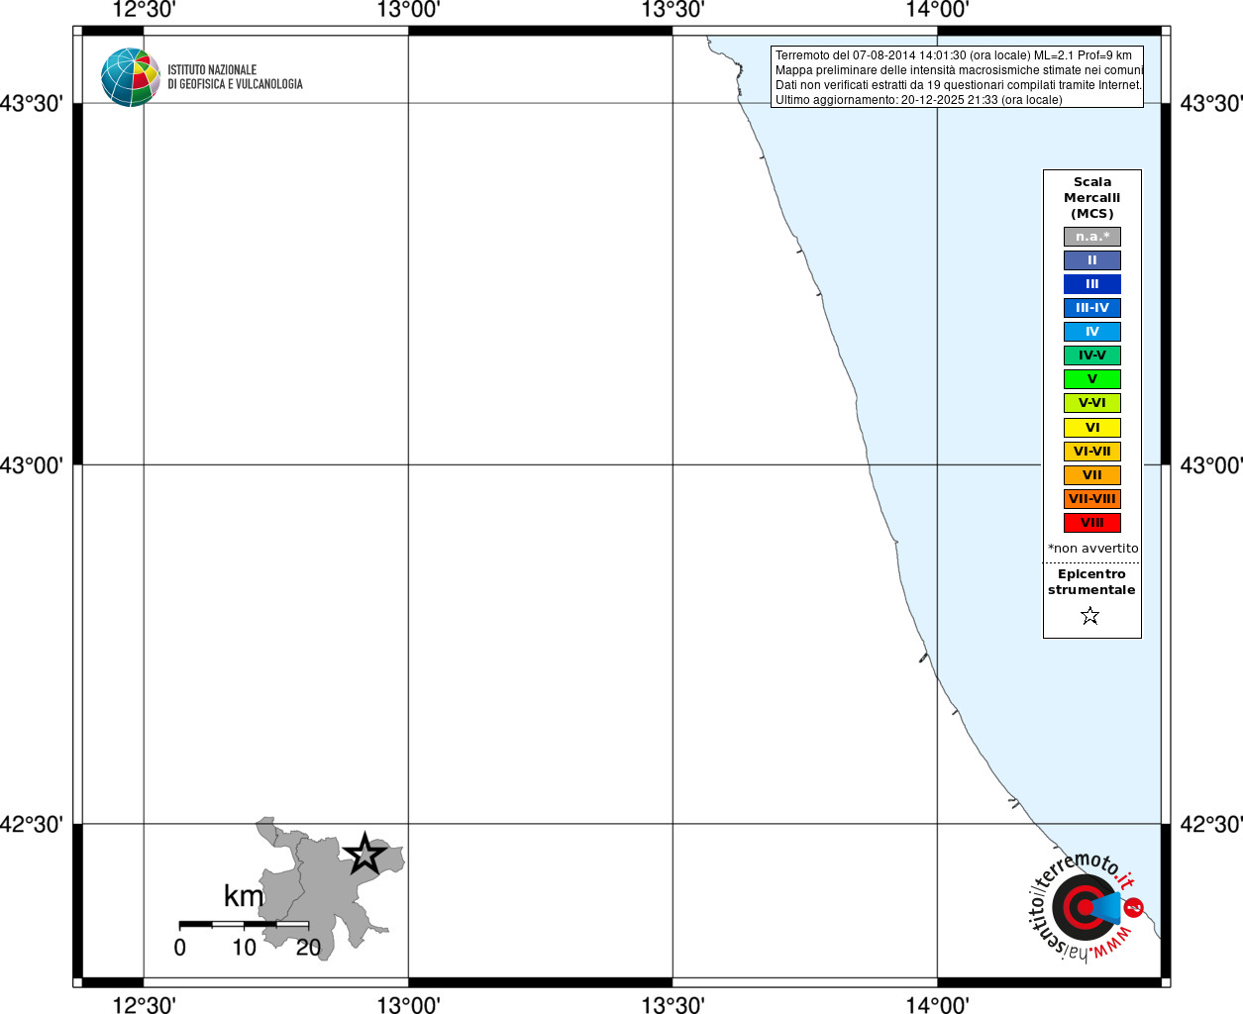Select the IV-V green legend swatch
The height and width of the screenshot is (1014, 1243).
(1092, 355)
